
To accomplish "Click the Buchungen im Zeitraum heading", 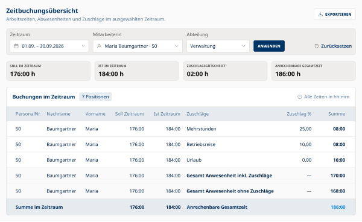I will [43, 97].
